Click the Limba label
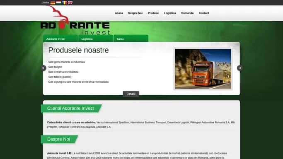283x159 pixels. [45, 2]
